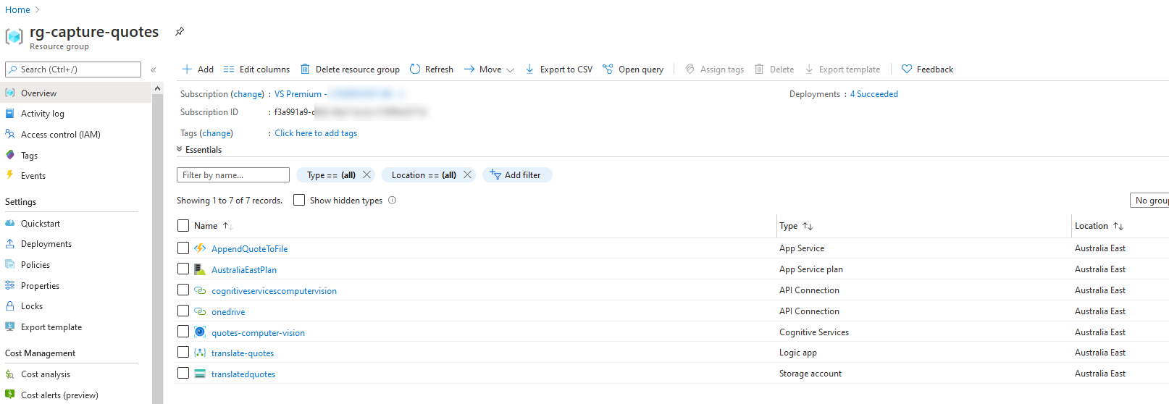The width and height of the screenshot is (1169, 404).
Task: Click the AustraliaEastPlan app service plan icon
Action: [x=200, y=269]
